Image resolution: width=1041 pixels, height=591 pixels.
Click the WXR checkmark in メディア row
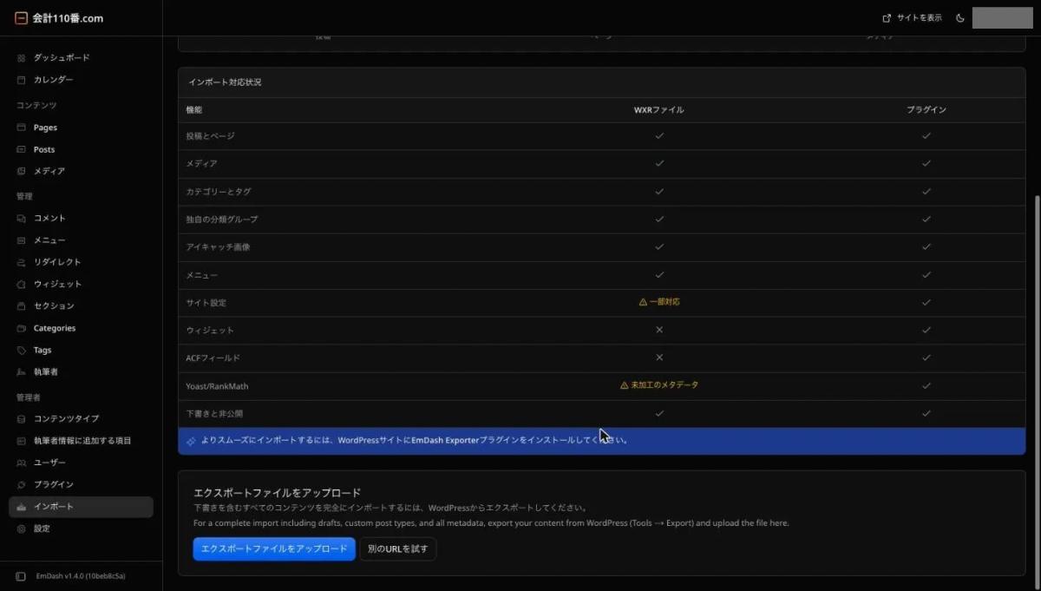pos(659,163)
